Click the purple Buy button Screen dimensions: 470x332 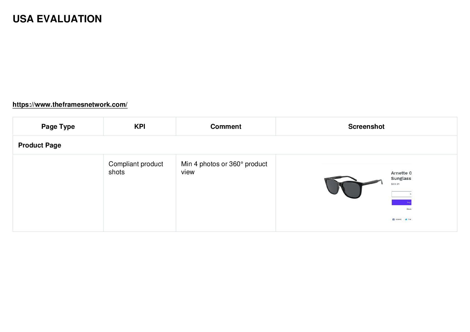coord(401,202)
